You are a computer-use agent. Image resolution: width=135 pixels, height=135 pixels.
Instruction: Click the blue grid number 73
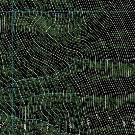(12, 90)
